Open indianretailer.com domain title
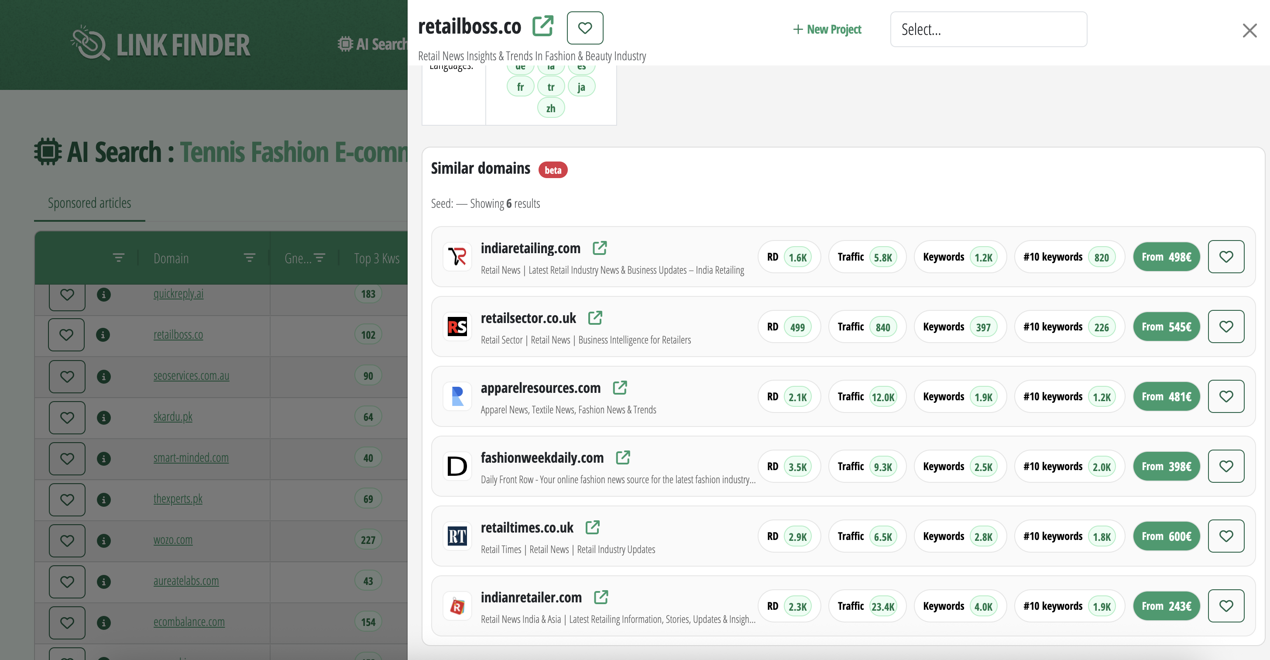This screenshot has height=660, width=1270. pos(531,598)
